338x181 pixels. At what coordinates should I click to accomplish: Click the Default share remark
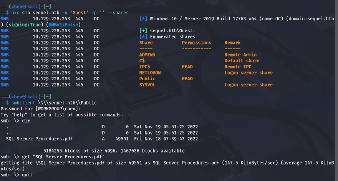point(242,61)
